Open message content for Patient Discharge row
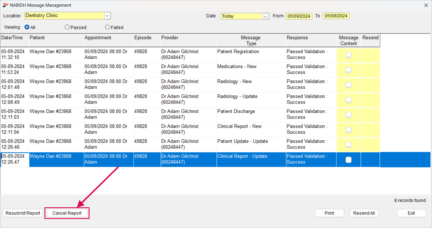Image resolution: width=432 pixels, height=228 pixels. tap(348, 115)
